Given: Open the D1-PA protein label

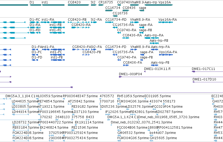Looking at the screenshot, I should [37, 47].
